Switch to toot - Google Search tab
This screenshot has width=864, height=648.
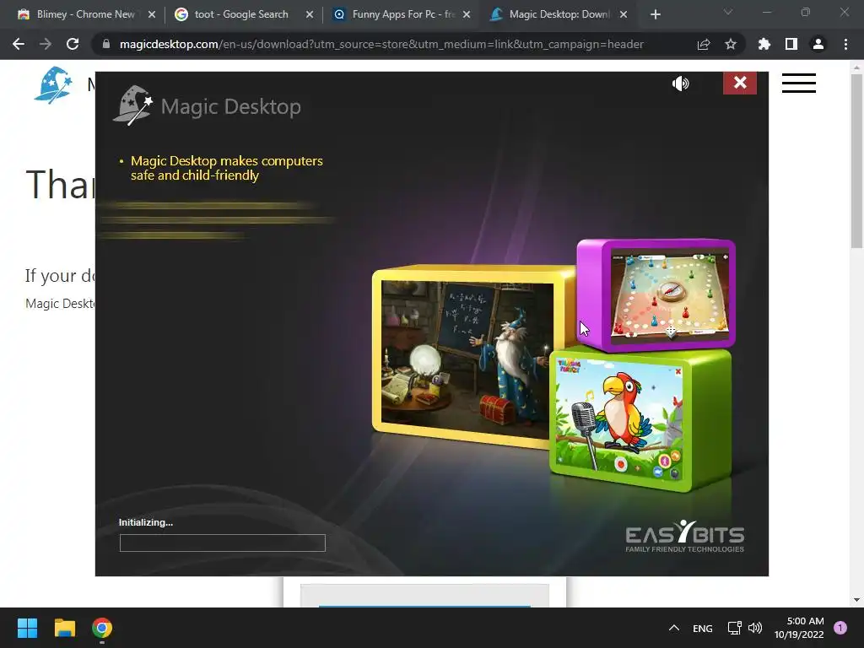pos(240,14)
